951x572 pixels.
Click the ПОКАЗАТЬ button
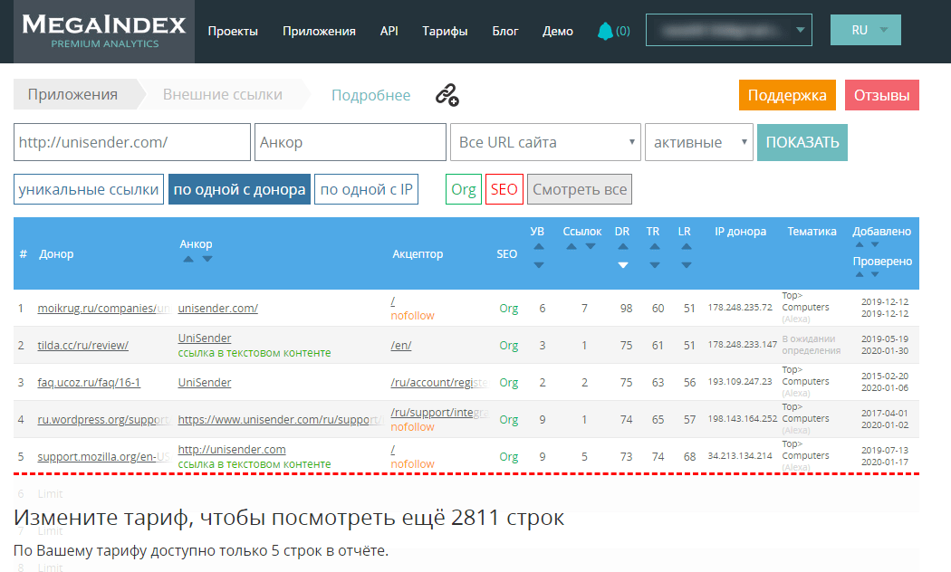pos(802,142)
